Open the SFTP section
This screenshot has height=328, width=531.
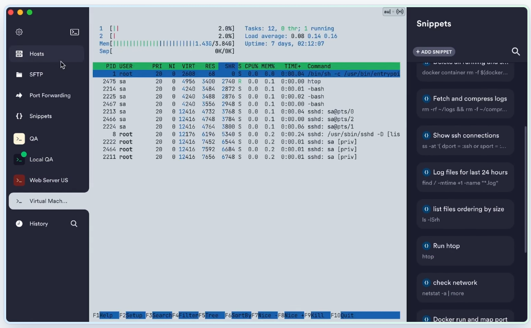(x=36, y=75)
